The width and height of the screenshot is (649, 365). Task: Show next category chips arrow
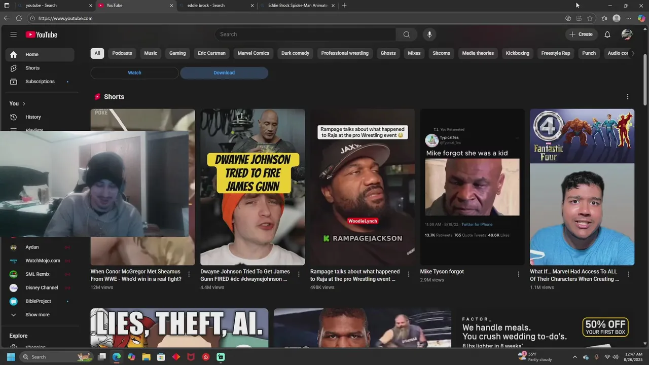pyautogui.click(x=632, y=53)
